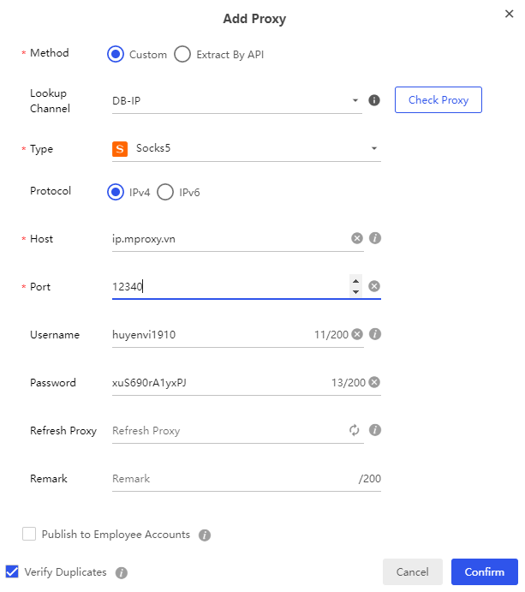The width and height of the screenshot is (525, 592).
Task: Clear the Username field with X icon
Action: click(x=357, y=334)
